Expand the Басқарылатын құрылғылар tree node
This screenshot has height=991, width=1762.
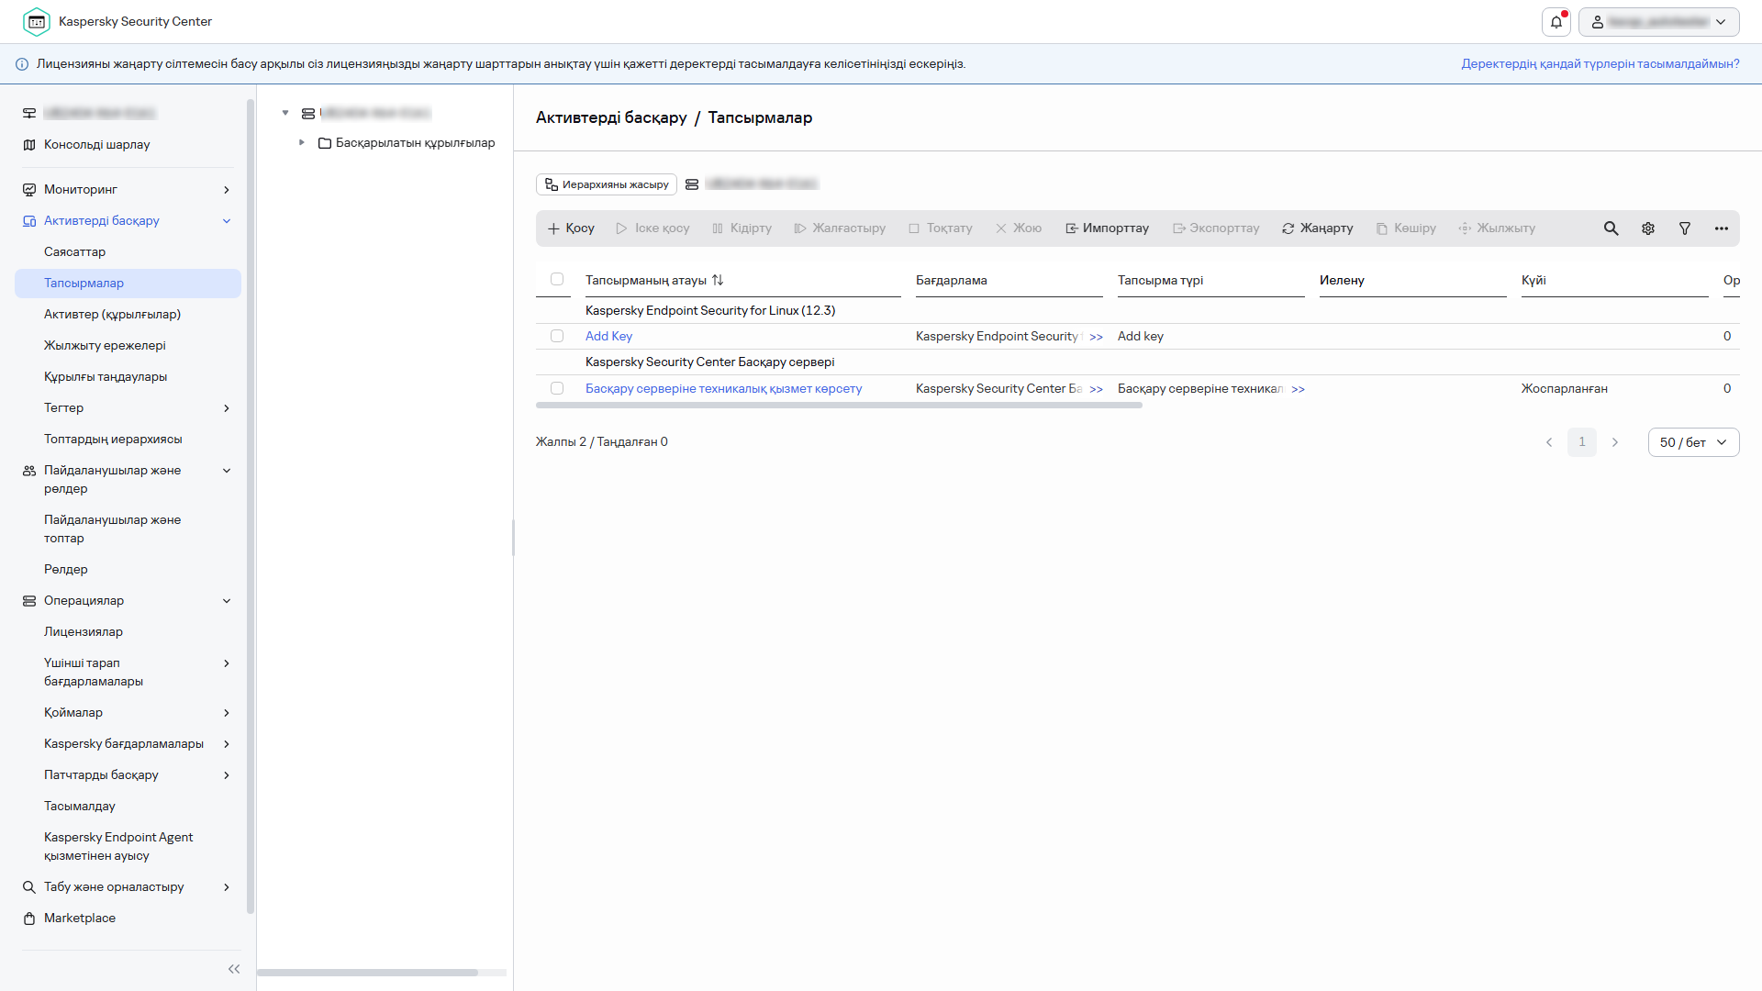click(x=302, y=143)
